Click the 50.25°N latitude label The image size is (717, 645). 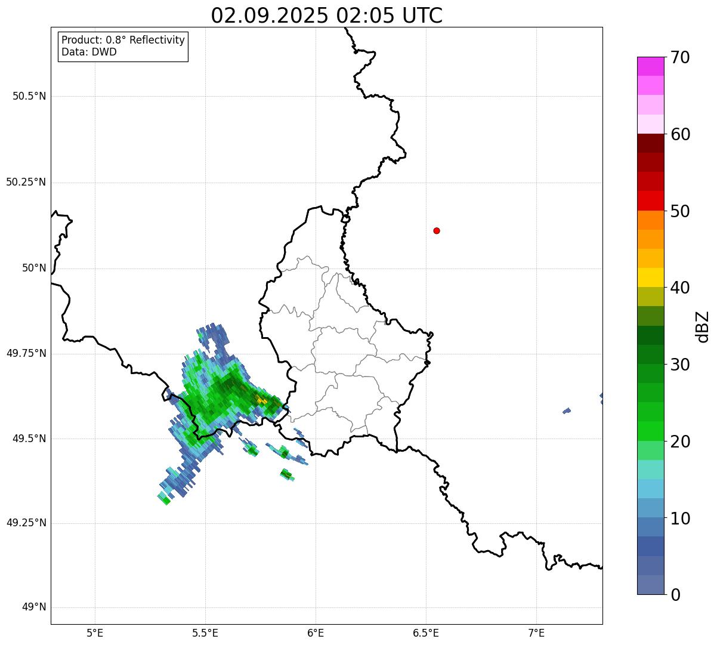pos(26,182)
